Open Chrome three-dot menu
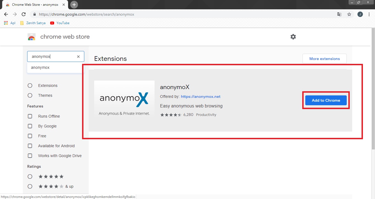 [x=369, y=14]
